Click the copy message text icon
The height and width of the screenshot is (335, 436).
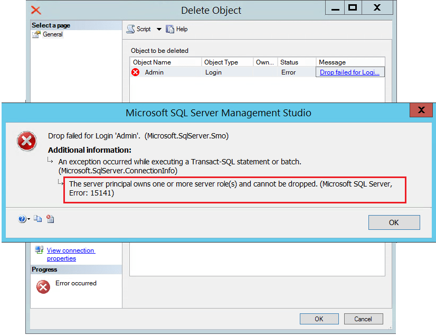pos(38,219)
